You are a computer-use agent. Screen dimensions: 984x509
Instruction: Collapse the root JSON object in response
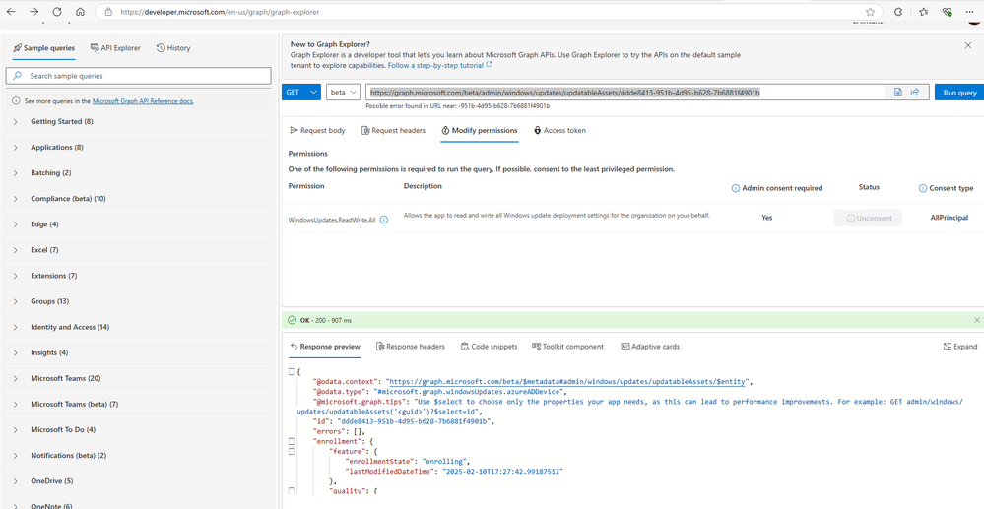pos(292,372)
